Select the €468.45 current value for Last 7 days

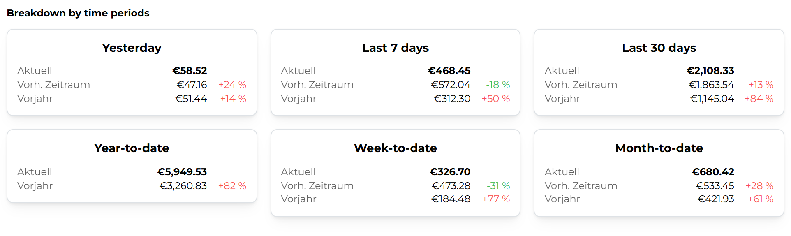(x=449, y=71)
